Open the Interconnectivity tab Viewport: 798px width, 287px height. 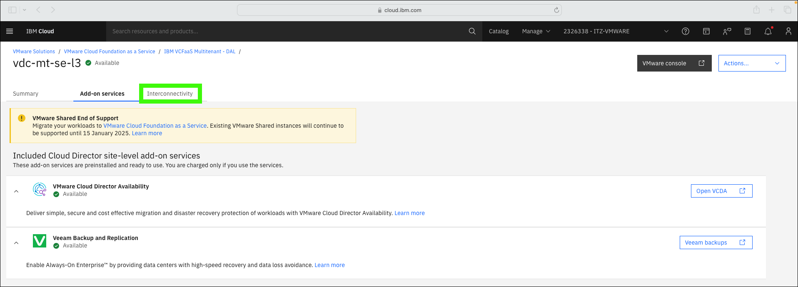click(170, 94)
